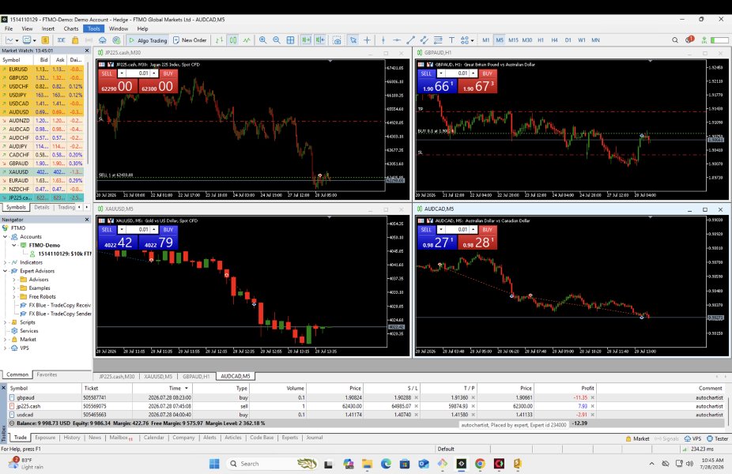Expand the Scripts tree node
The width and height of the screenshot is (732, 474).
click(5, 322)
